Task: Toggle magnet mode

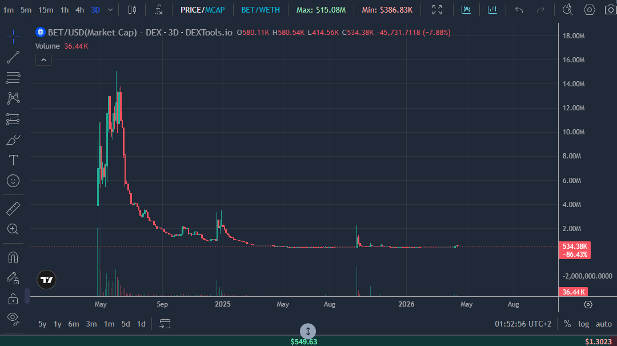Action: (13, 257)
